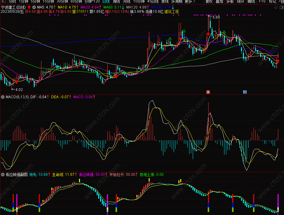Click the 统计 statistics button

click(241, 2)
